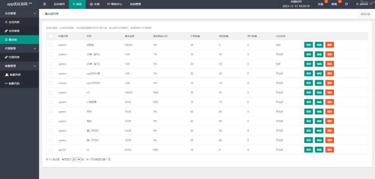The height and width of the screenshot is (179, 375).
Task: Open 充值 notifications with badge
Action: click(321, 4)
